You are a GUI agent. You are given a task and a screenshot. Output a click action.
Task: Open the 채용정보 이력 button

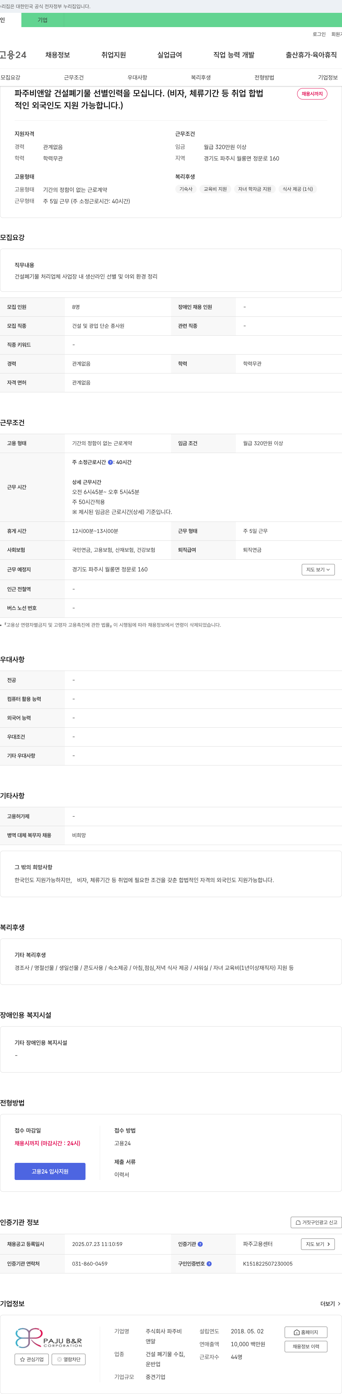tap(306, 1346)
